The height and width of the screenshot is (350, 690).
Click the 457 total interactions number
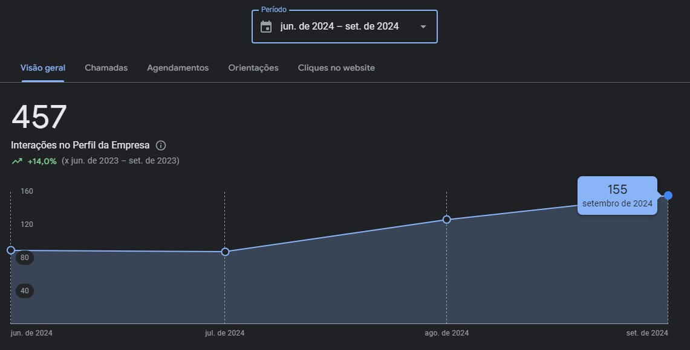click(39, 117)
